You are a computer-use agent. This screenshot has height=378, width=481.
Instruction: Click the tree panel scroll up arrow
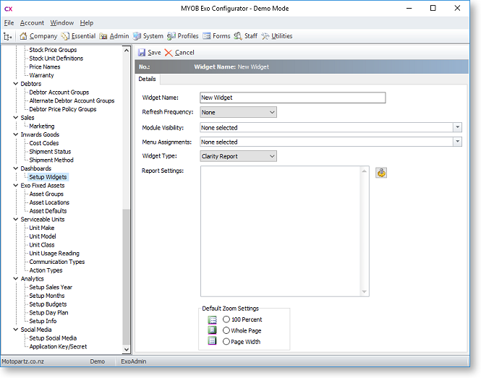pos(127,51)
